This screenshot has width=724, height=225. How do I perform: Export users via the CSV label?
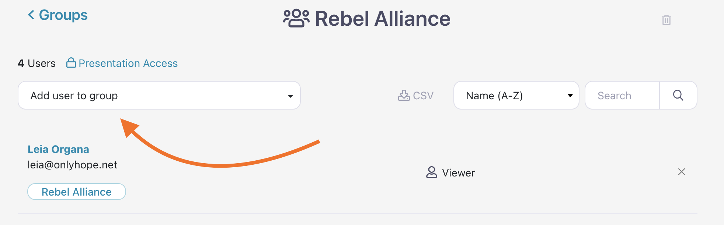[x=423, y=96]
